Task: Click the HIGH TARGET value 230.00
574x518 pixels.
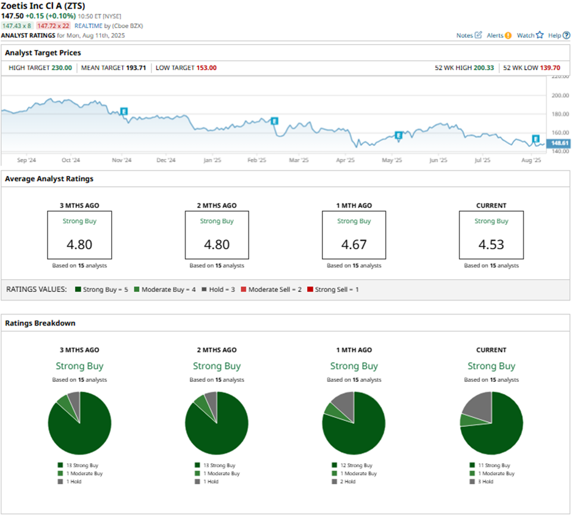Action: [62, 68]
